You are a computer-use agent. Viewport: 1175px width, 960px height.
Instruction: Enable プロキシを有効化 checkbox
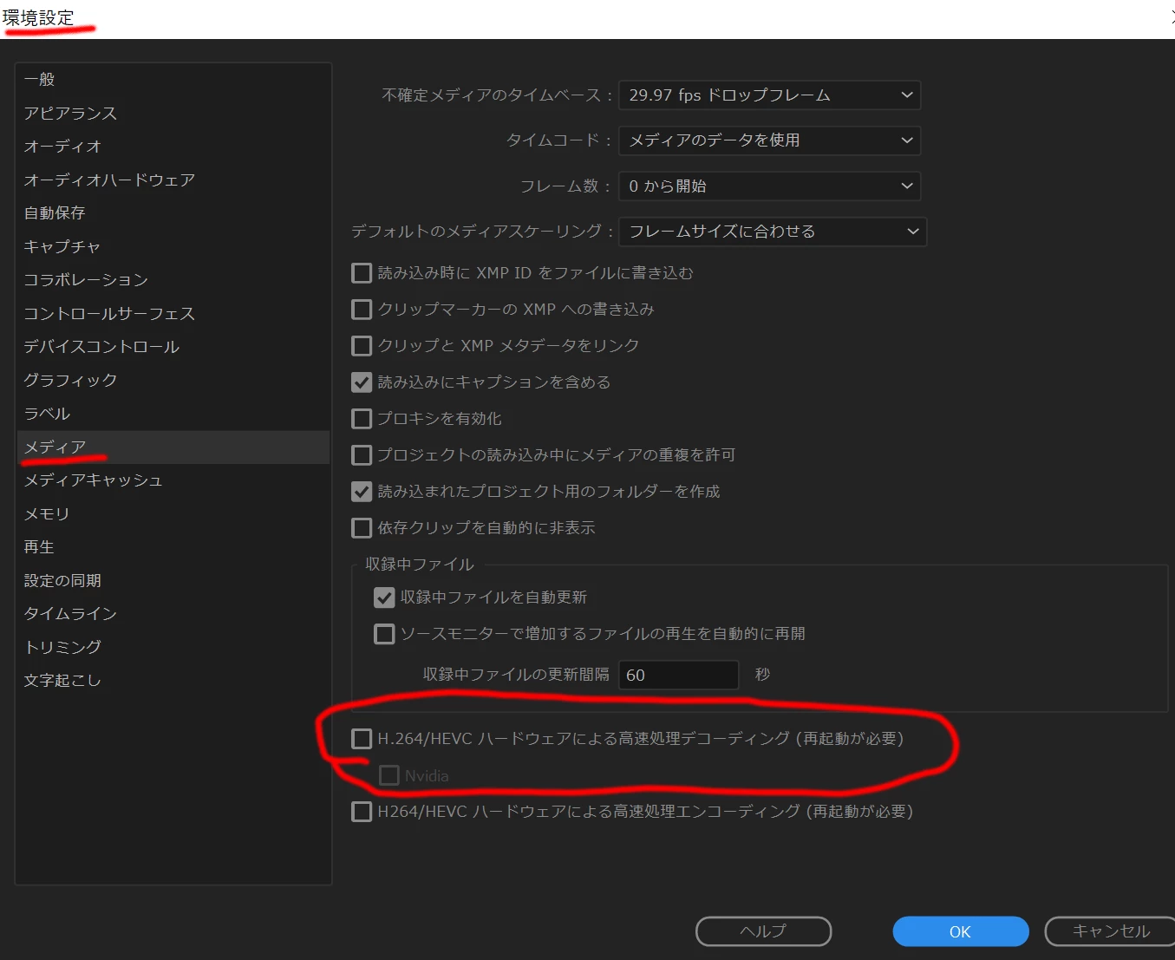pos(362,420)
